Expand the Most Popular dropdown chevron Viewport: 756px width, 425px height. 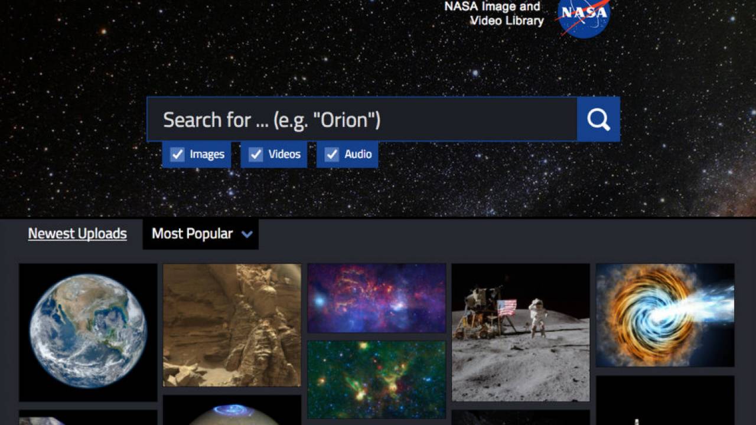tap(247, 234)
